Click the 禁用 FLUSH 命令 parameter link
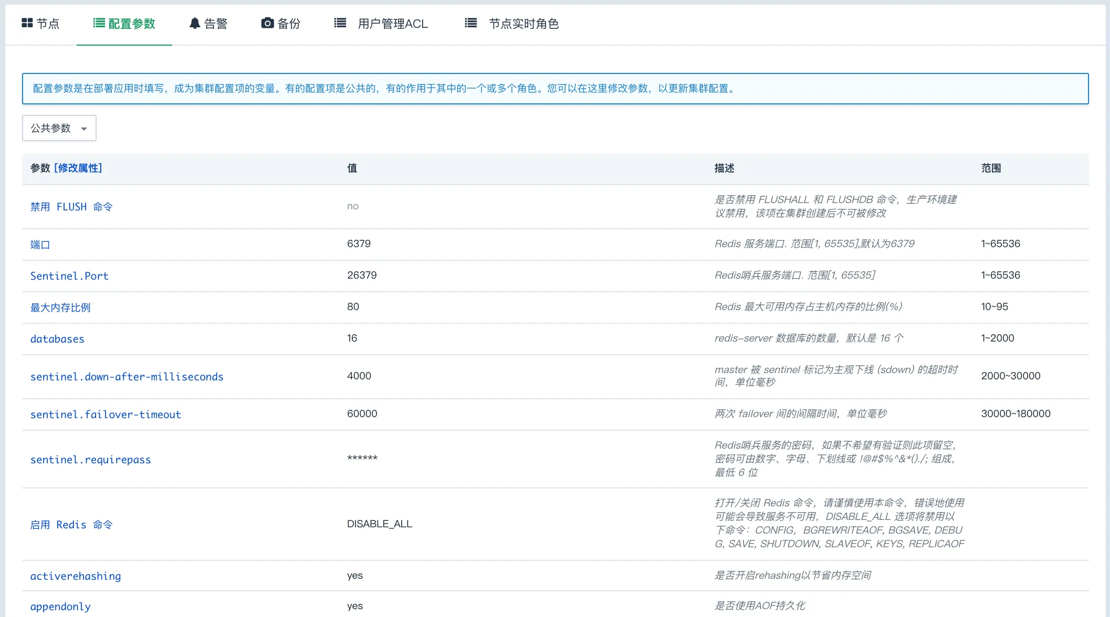Screen dimensions: 1110x617 point(71,206)
